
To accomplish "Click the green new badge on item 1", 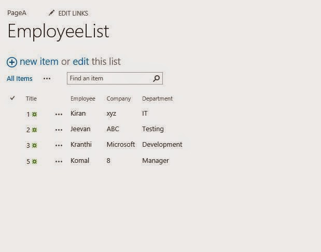I will [x=35, y=114].
